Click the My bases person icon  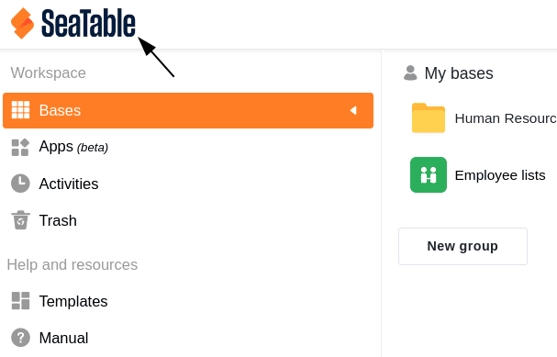tap(410, 73)
